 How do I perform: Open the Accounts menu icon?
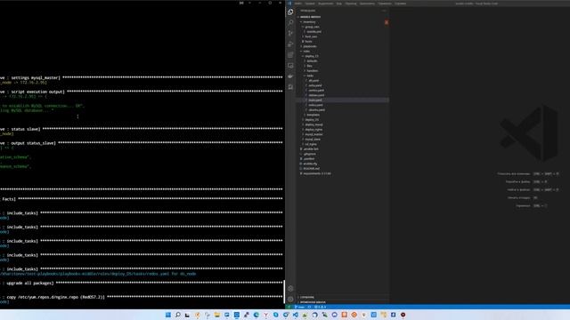(x=290, y=289)
